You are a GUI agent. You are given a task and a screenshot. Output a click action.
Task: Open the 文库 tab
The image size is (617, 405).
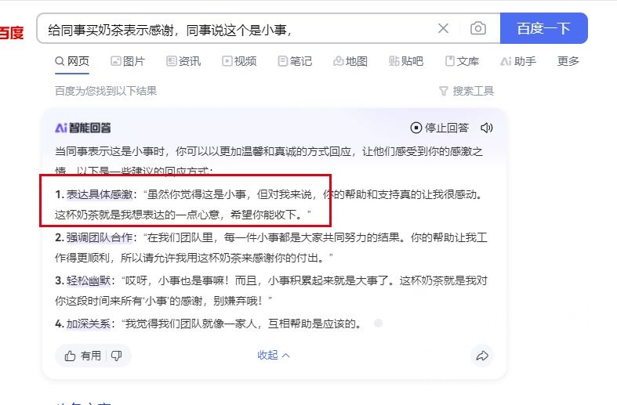(462, 61)
